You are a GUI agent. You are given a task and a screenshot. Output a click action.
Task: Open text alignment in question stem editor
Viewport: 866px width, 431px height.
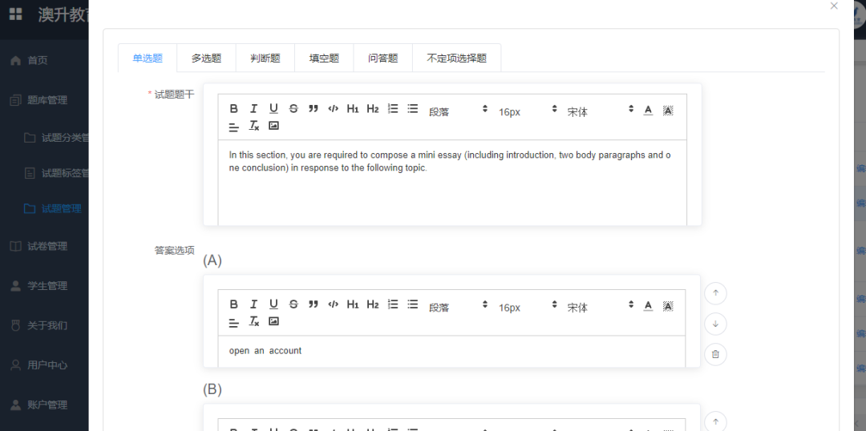coord(233,127)
